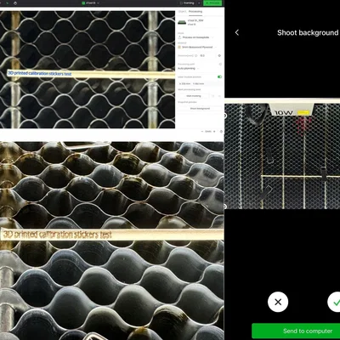Go back using the arrow beside Shoot background
The width and height of the screenshot is (340, 340).
click(237, 32)
